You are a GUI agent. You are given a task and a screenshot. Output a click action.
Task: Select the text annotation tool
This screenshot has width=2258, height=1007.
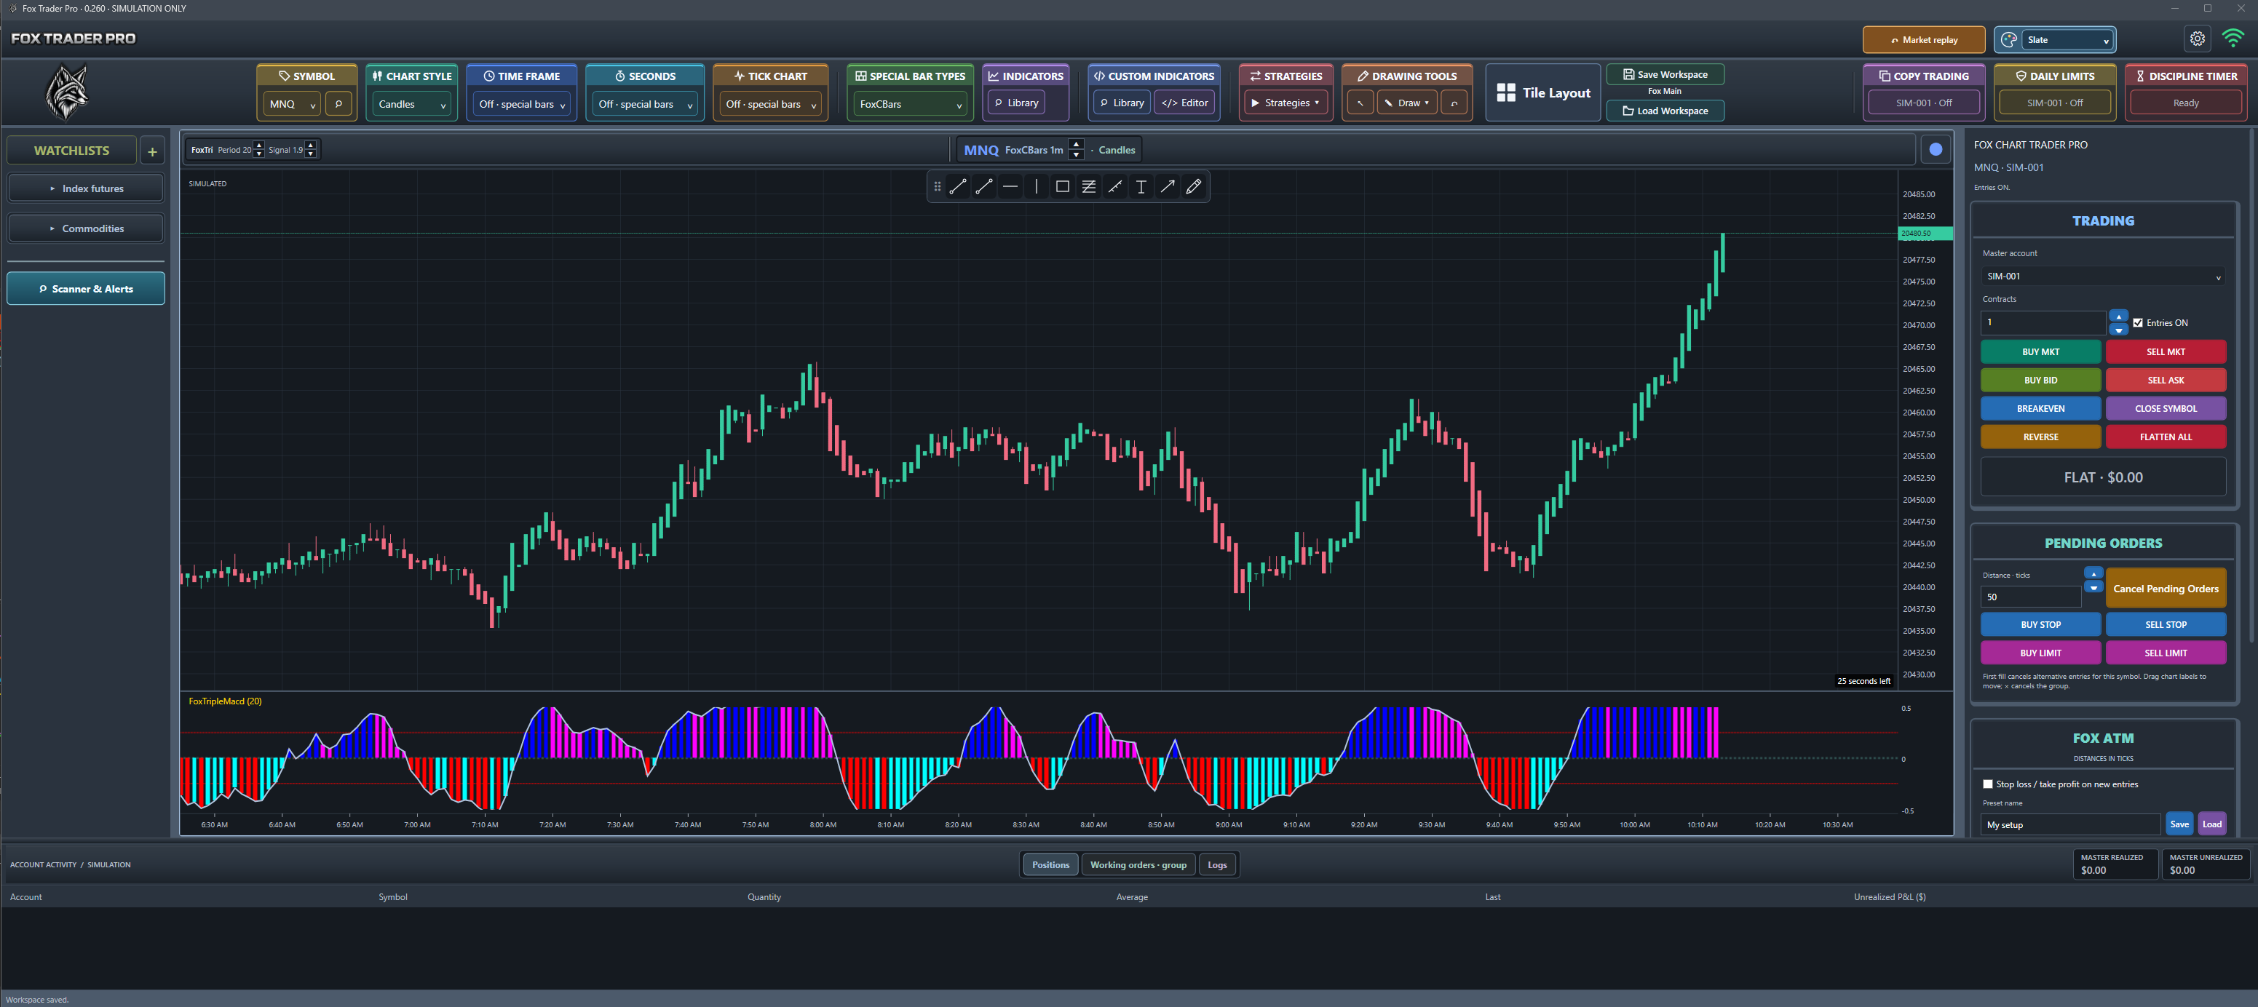(x=1141, y=187)
